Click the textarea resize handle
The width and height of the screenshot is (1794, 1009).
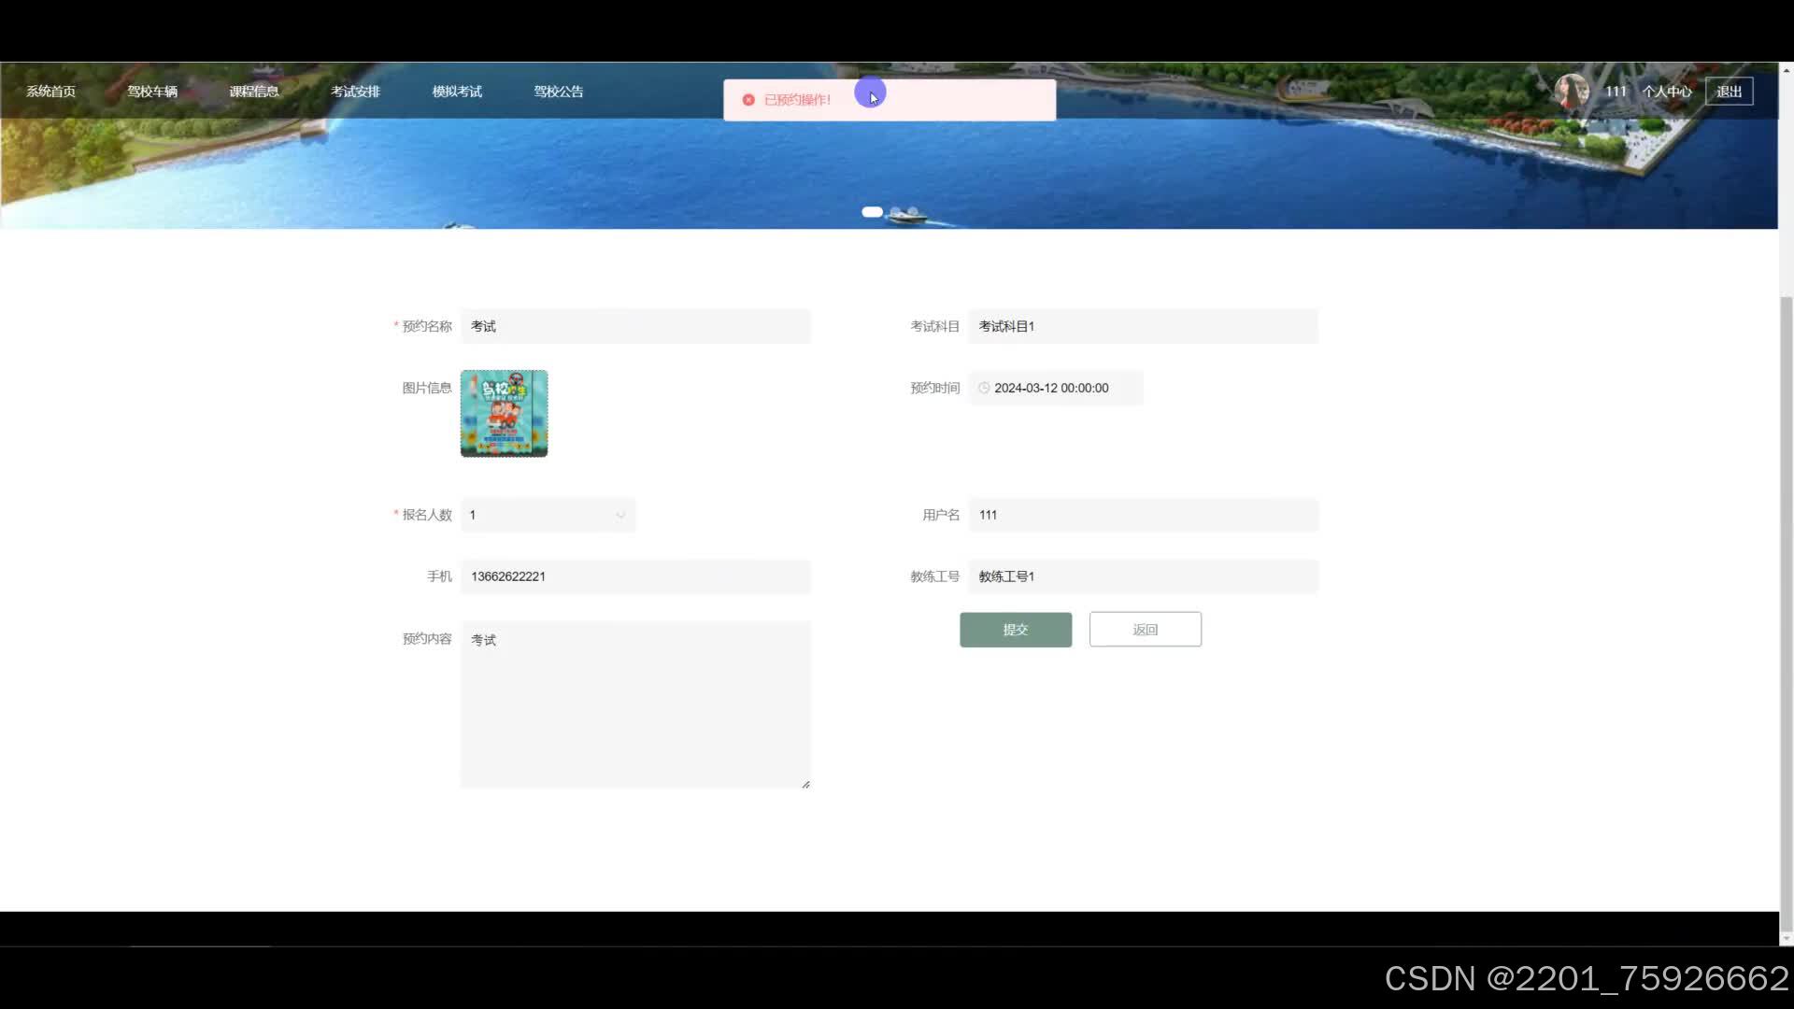805,784
